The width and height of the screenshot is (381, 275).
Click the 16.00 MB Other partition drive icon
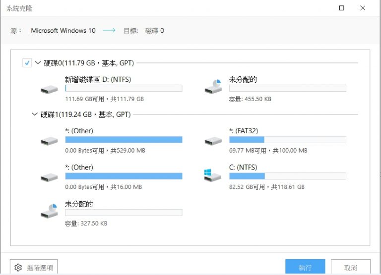coord(49,177)
